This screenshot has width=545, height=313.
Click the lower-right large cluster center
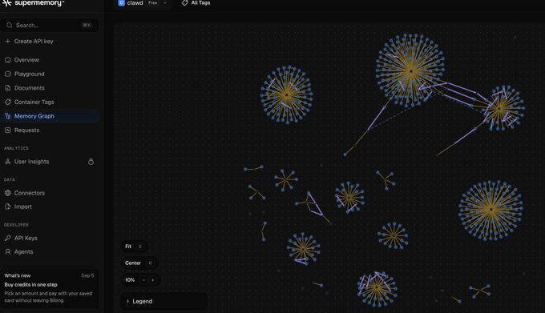click(x=490, y=210)
